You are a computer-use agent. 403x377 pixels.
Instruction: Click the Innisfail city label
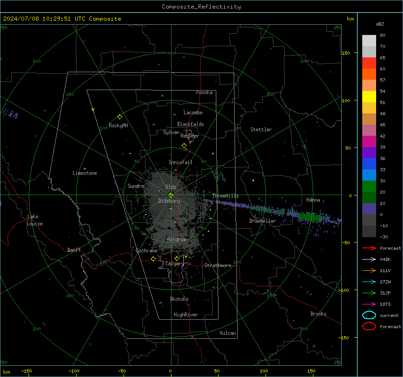tap(180, 162)
